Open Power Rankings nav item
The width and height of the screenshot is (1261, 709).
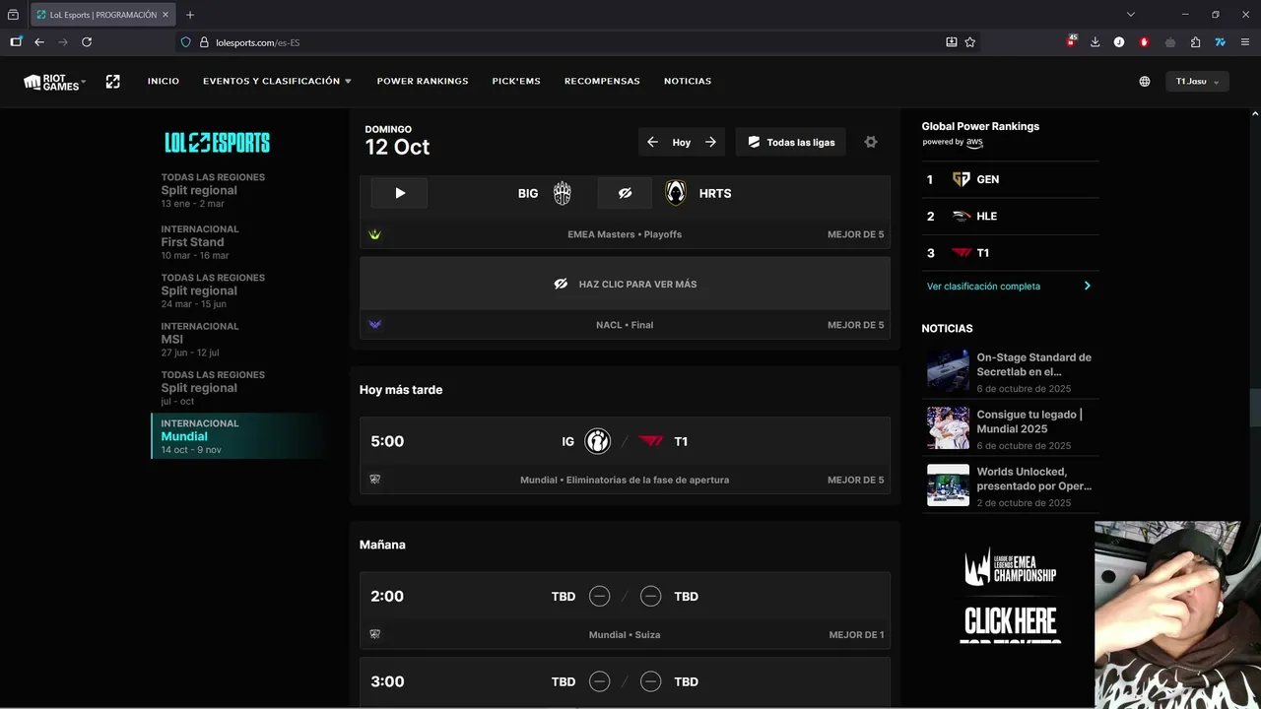click(423, 81)
